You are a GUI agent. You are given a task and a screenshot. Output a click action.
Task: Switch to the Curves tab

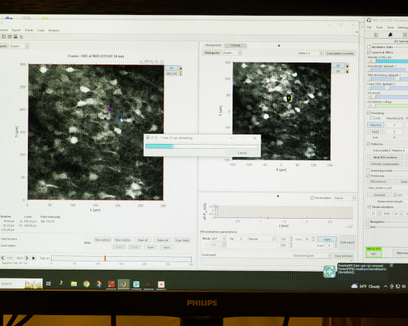pyautogui.click(x=235, y=46)
